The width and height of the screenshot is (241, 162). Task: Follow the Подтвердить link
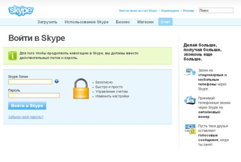(170, 11)
